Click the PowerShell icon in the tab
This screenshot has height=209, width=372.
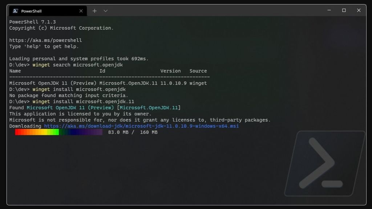(x=15, y=11)
